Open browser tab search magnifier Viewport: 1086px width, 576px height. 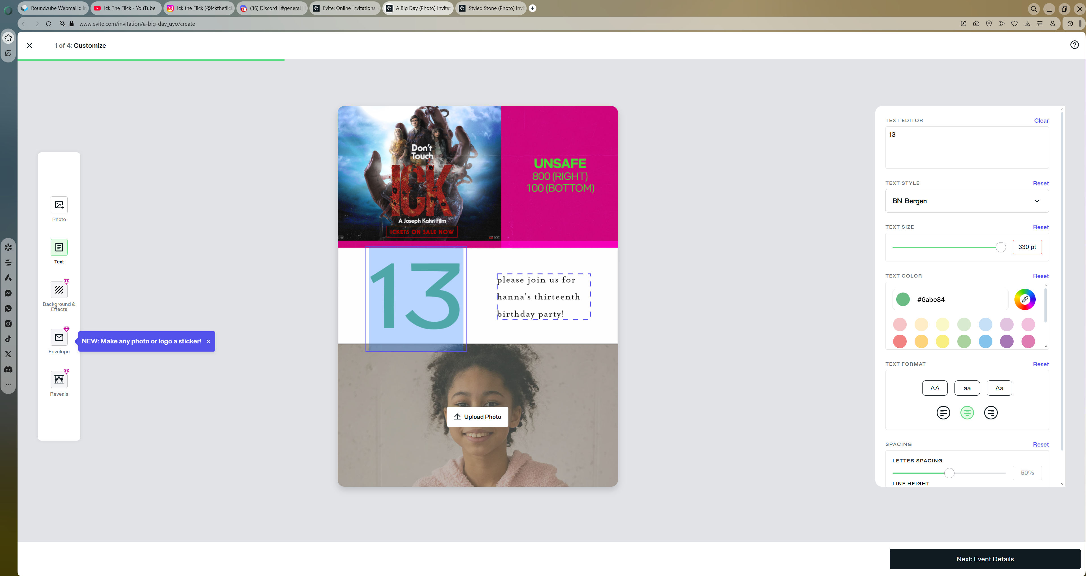tap(1034, 9)
